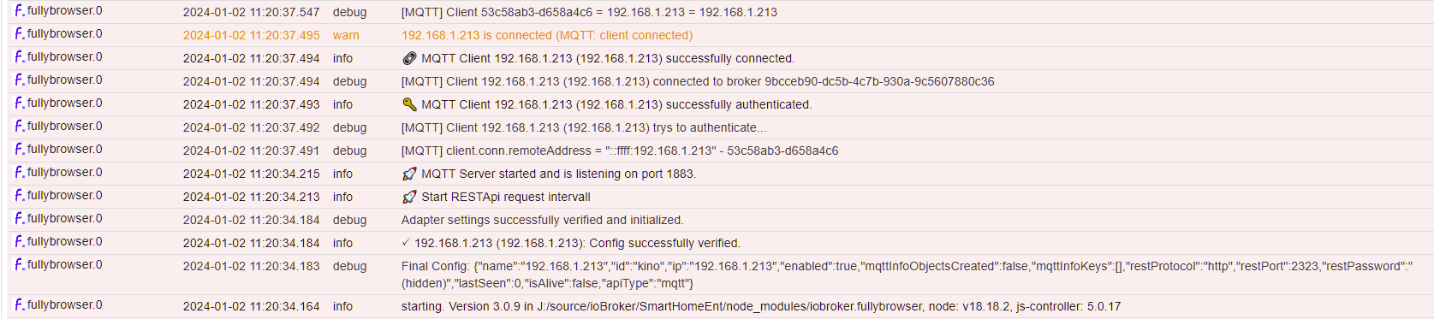Select the orange 'warn' severity label
The height and width of the screenshot is (319, 1434).
coord(346,35)
